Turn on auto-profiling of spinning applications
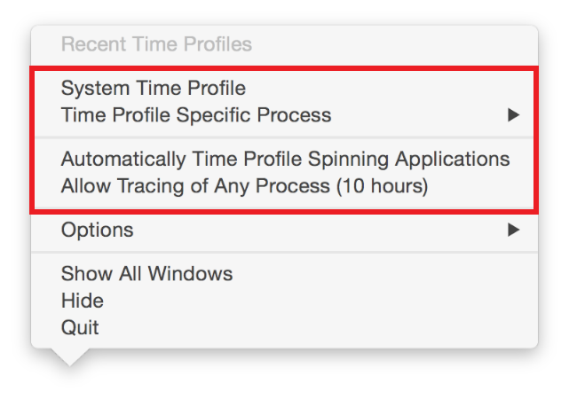Screen dimensions: 569x399 [x=285, y=160]
